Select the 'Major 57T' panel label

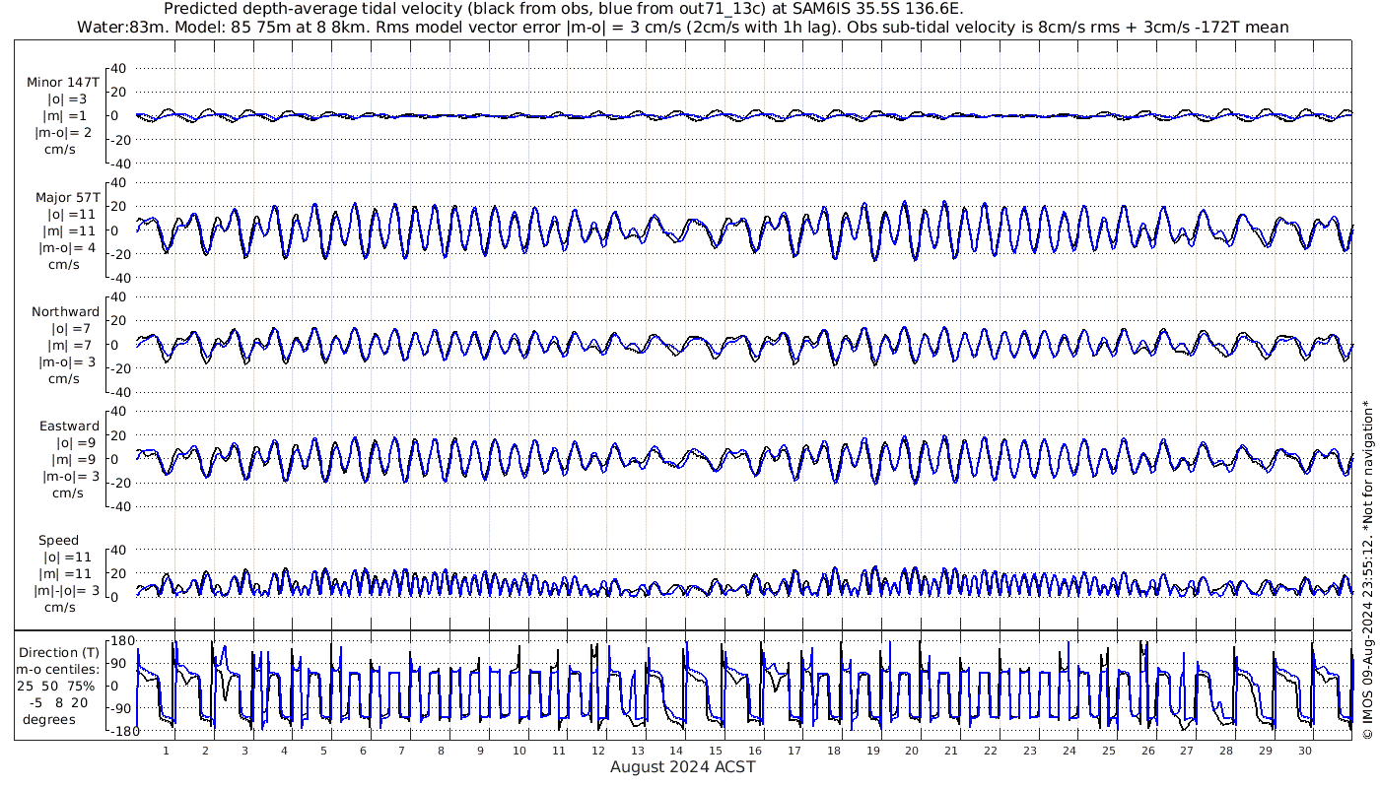pos(65,197)
